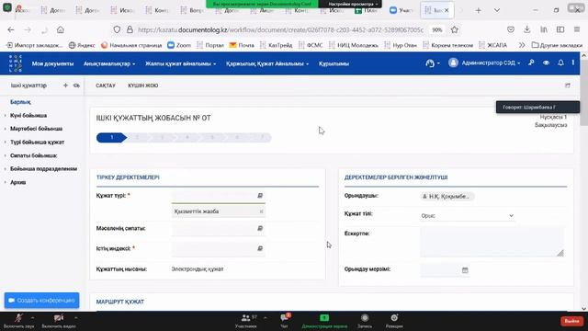Open tab list chevron in browser
The height and width of the screenshot is (331, 588).
pos(497,10)
